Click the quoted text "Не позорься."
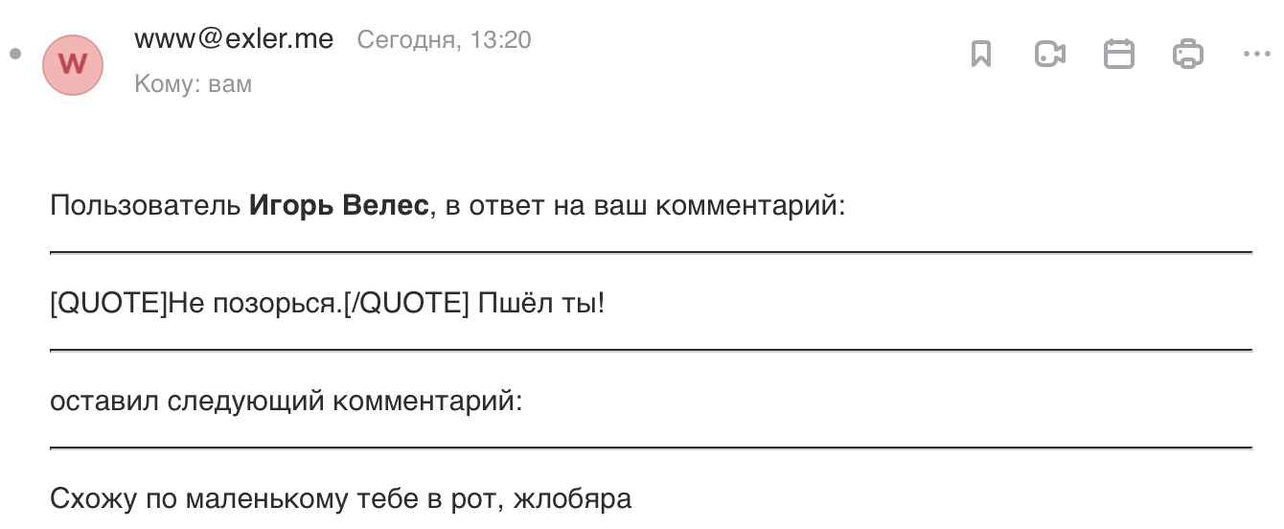1284x529 pixels. 255,304
